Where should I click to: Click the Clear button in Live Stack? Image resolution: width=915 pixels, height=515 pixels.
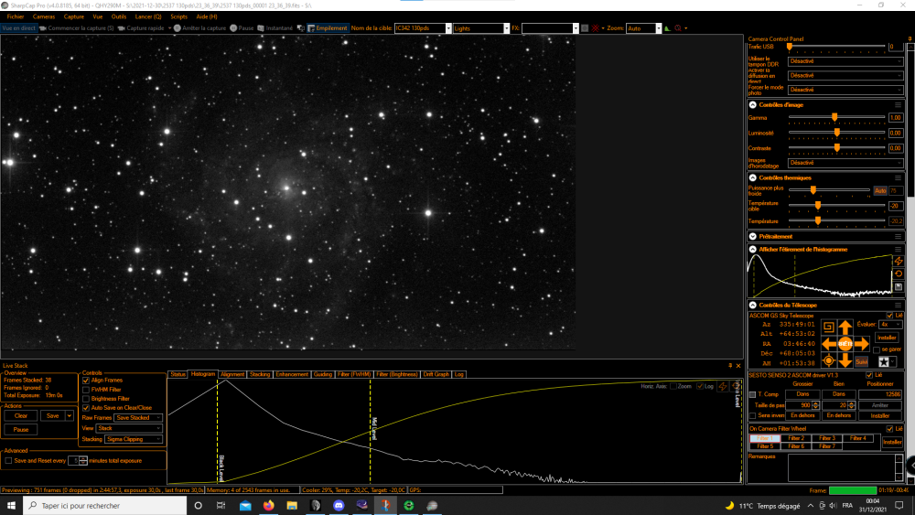tap(21, 416)
